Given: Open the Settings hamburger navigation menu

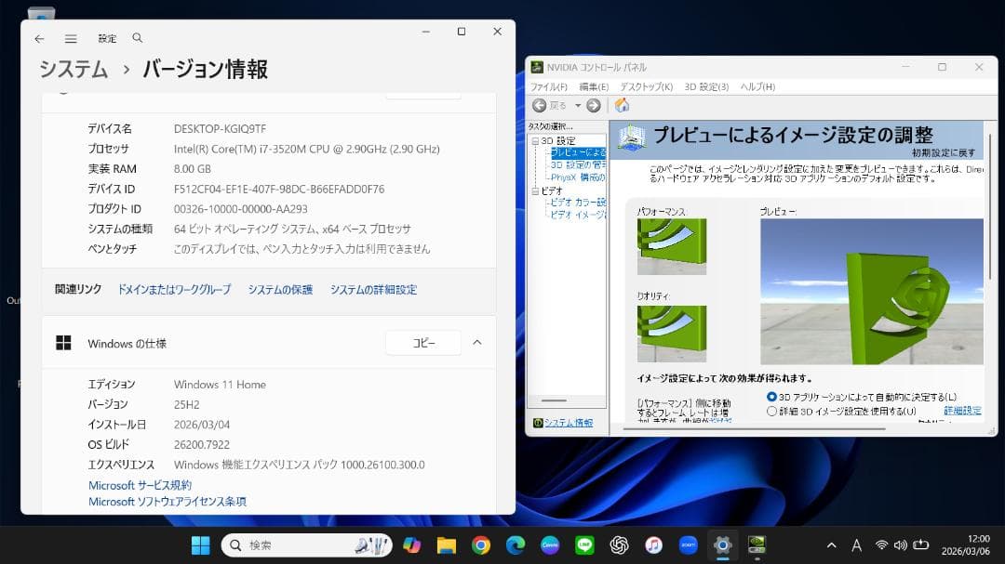Looking at the screenshot, I should [x=71, y=39].
